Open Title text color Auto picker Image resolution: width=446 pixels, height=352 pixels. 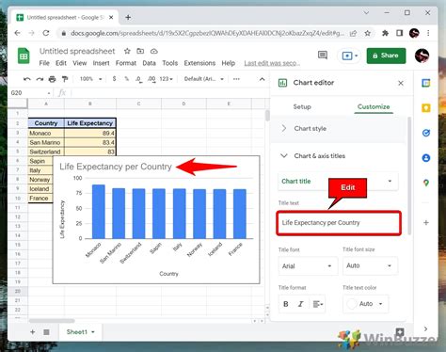[366, 304]
